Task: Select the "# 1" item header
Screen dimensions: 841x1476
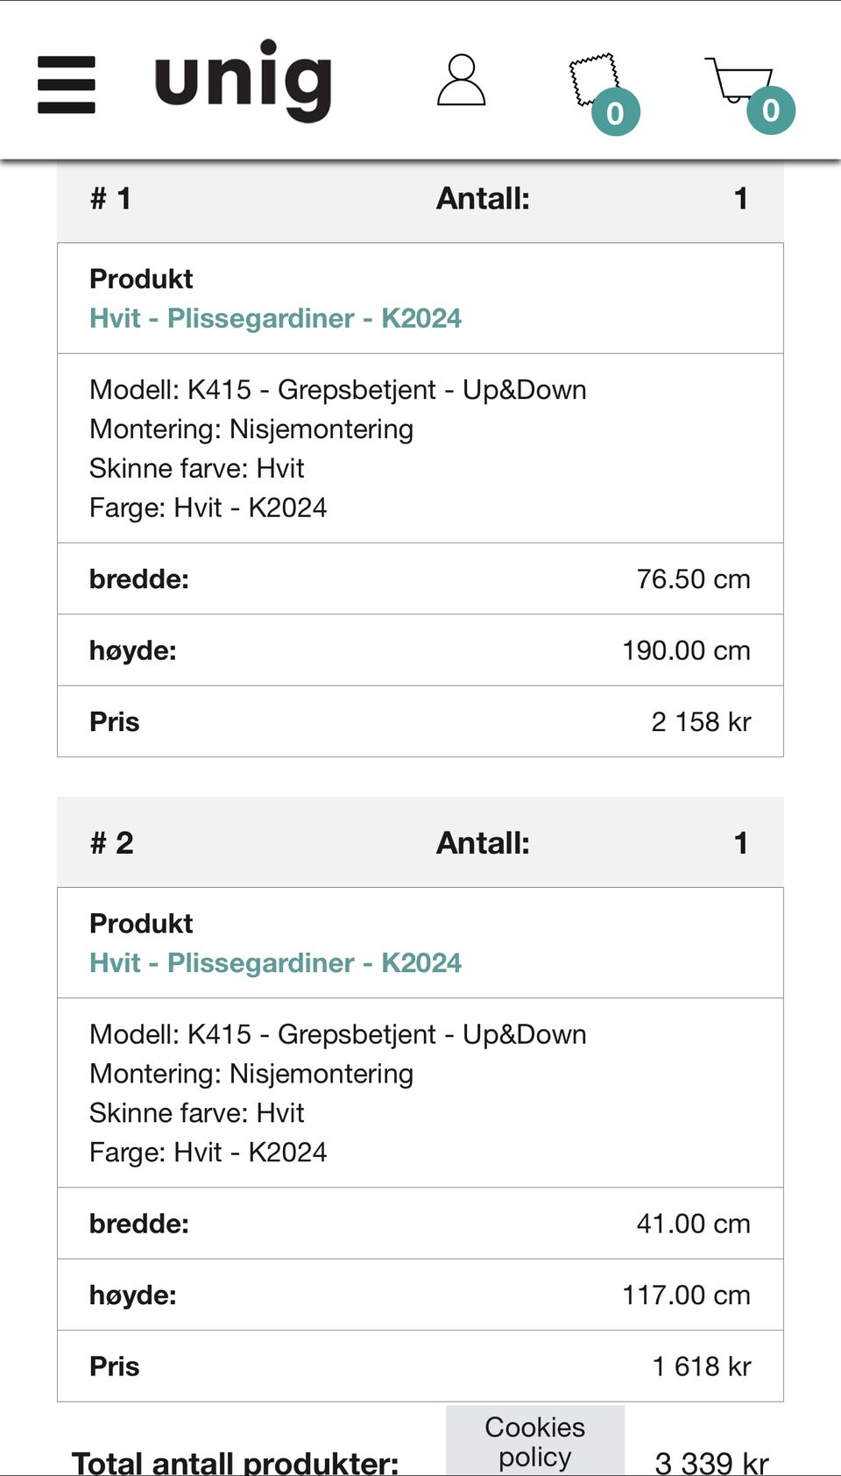Action: (111, 199)
